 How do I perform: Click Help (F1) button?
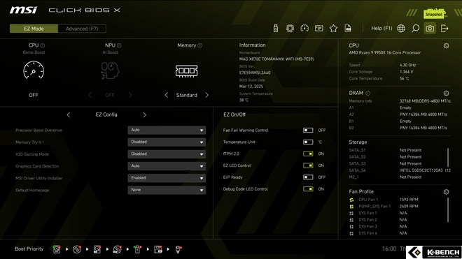tap(381, 28)
